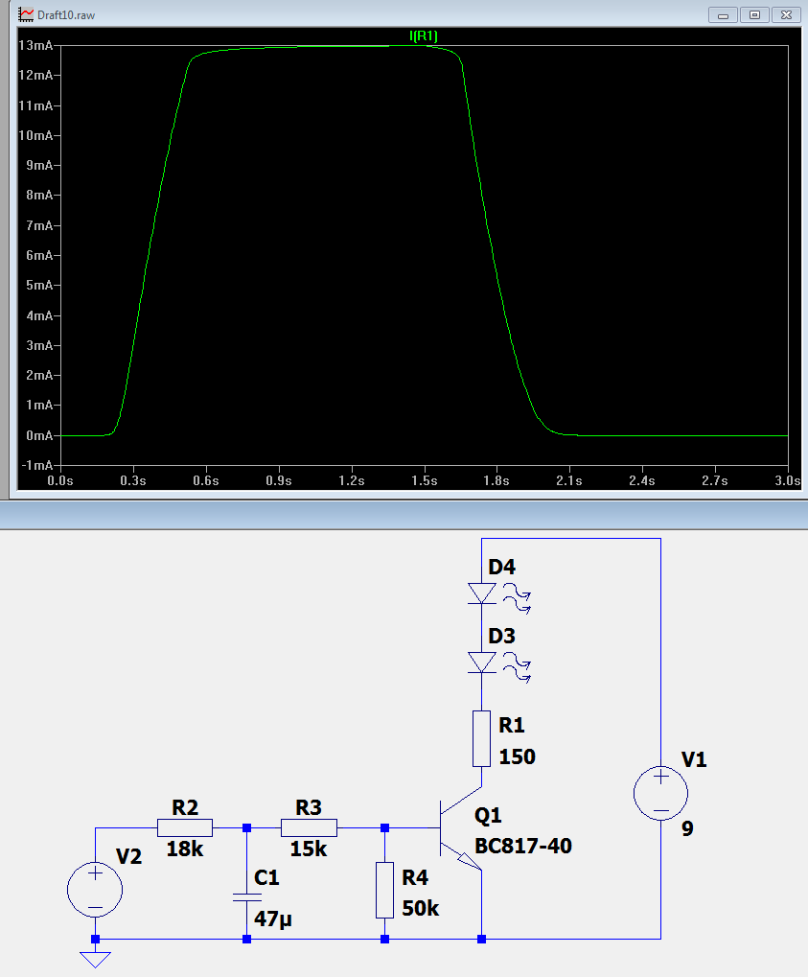
Task: Click the BC817-40 transistor model text
Action: coord(523,846)
